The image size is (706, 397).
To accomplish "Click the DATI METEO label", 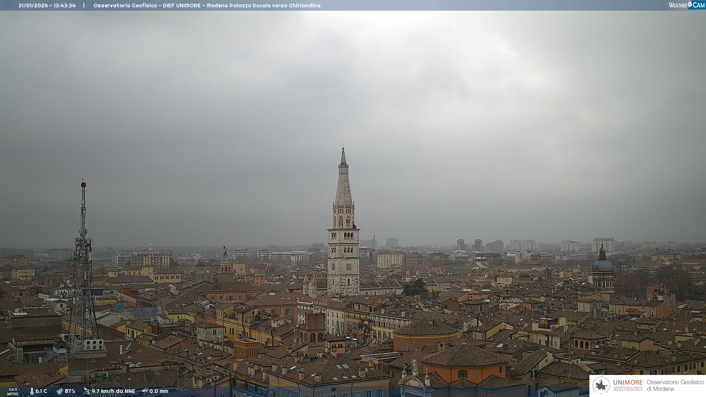I will 13,391.
